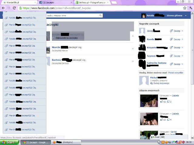Click poke icon next to Jerzy suggestion

pos(171,31)
